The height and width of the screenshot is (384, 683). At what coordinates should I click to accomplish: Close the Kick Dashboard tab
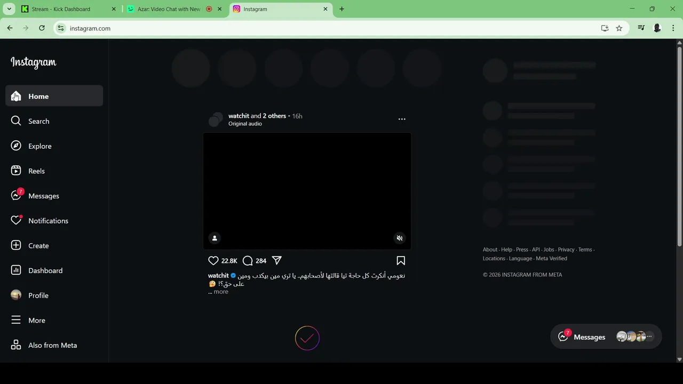click(x=114, y=9)
